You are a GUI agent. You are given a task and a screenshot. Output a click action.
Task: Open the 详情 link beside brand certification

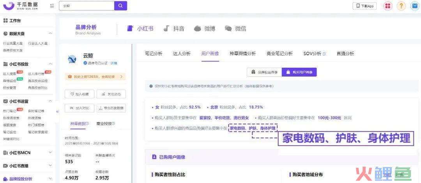coord(114,63)
